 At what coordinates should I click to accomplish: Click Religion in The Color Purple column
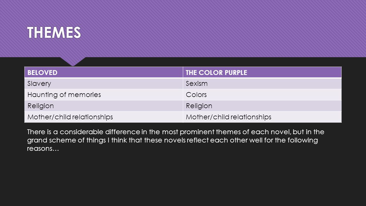(262, 106)
